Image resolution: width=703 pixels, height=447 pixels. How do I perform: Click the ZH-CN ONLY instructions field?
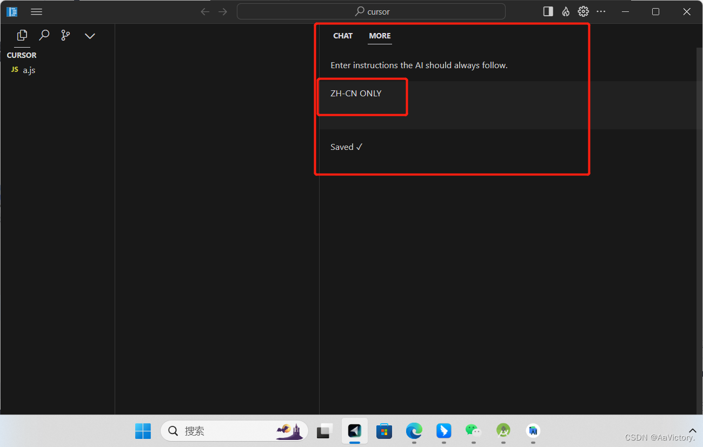click(x=508, y=105)
